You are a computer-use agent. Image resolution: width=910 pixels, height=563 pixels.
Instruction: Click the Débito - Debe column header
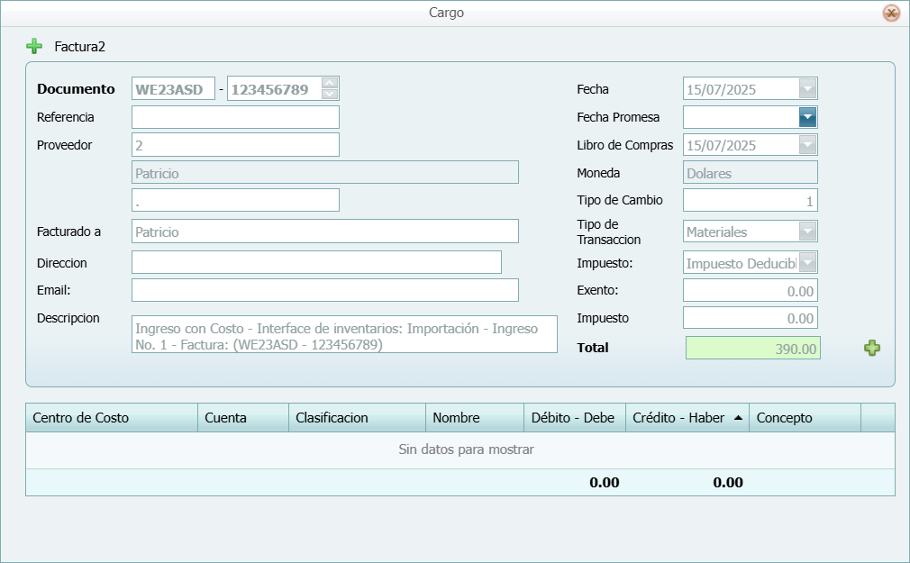pos(573,418)
